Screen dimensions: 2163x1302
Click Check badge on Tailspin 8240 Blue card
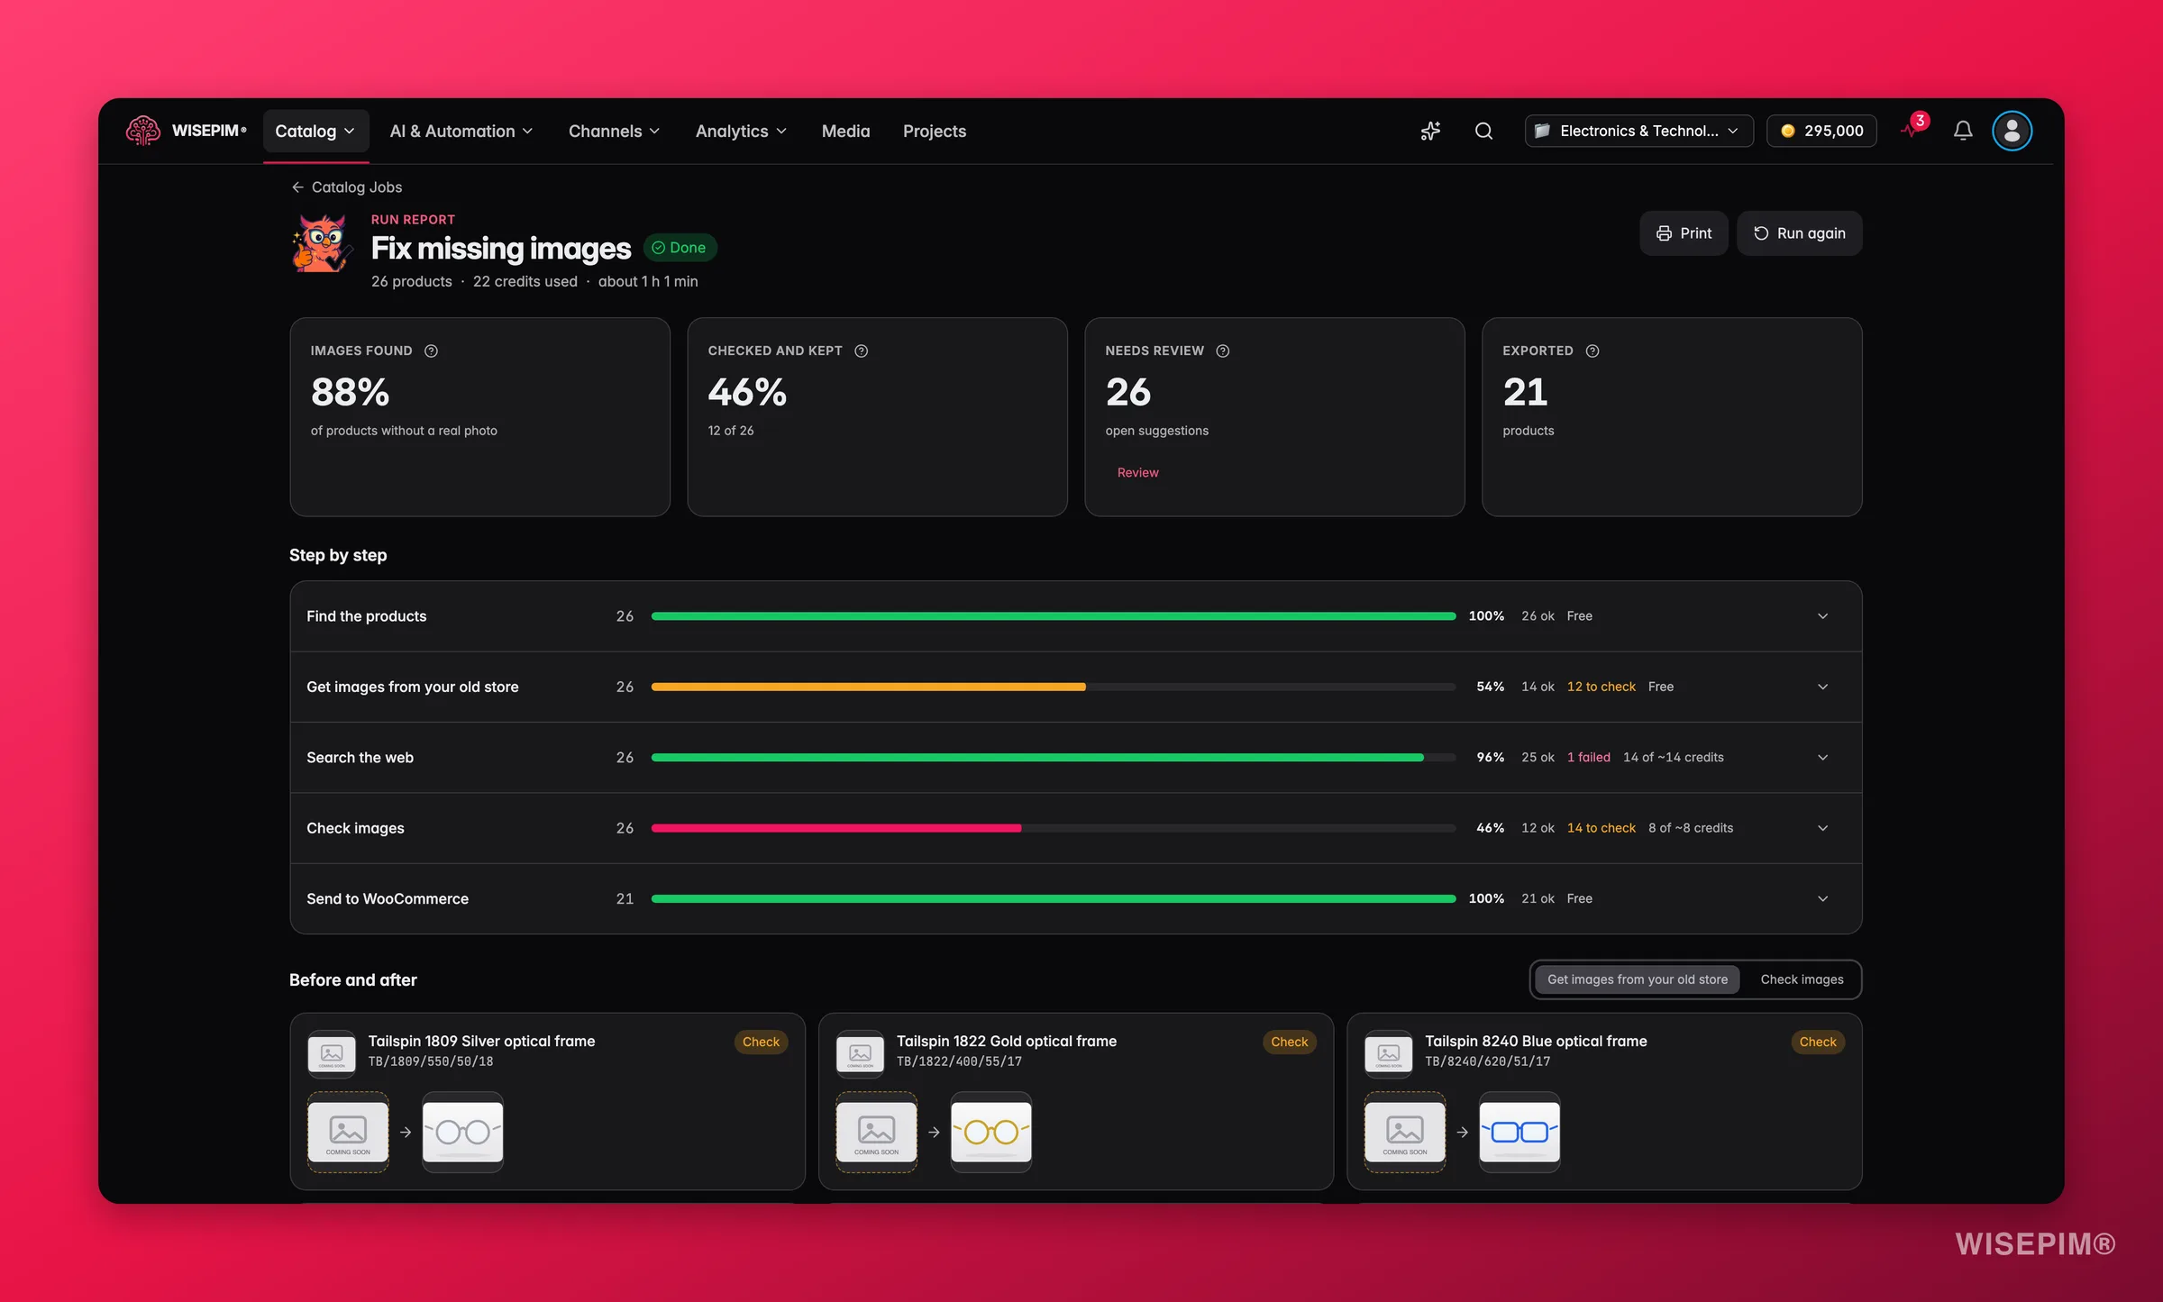1817,1042
